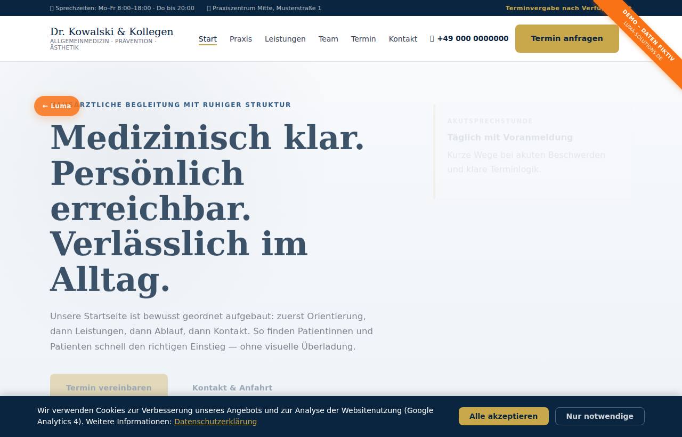Click the Termin anfragen button
The image size is (682, 437).
(x=567, y=38)
